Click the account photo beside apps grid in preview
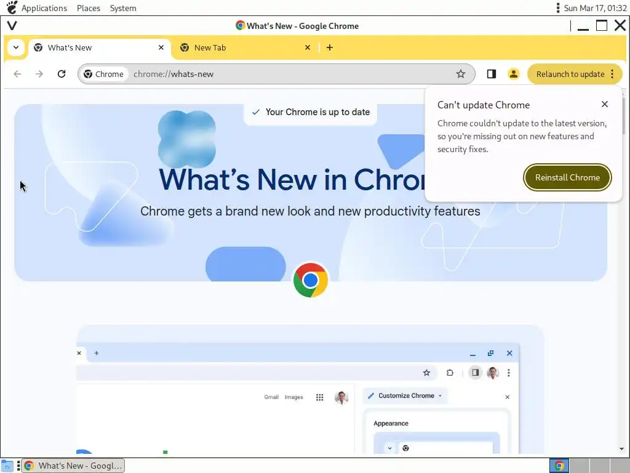This screenshot has width=630, height=473. 341,397
